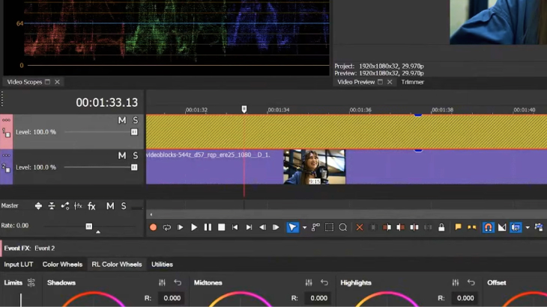Click the Limits settings icon
Viewport: 547px width, 307px height.
coord(31,282)
